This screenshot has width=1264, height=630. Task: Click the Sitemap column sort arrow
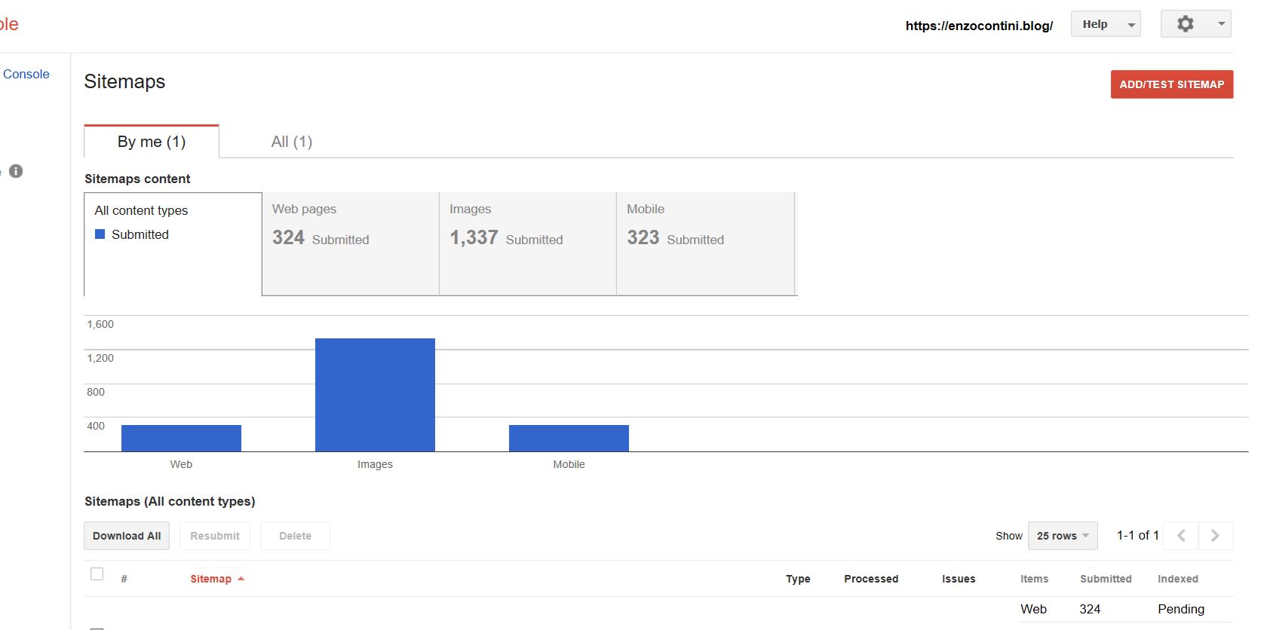point(241,579)
